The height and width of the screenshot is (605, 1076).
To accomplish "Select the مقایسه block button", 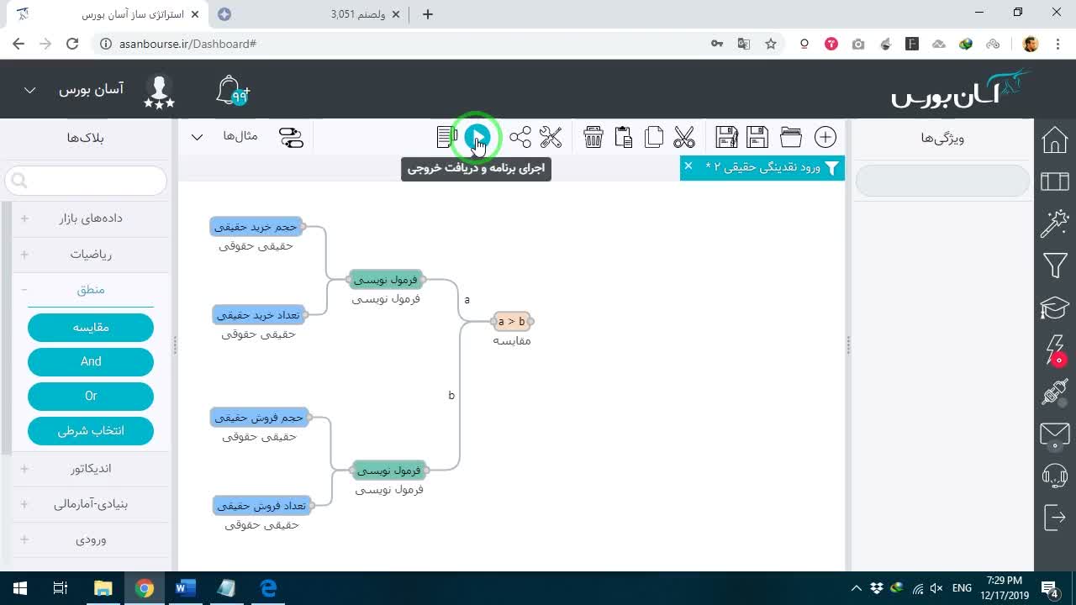I will 91,328.
